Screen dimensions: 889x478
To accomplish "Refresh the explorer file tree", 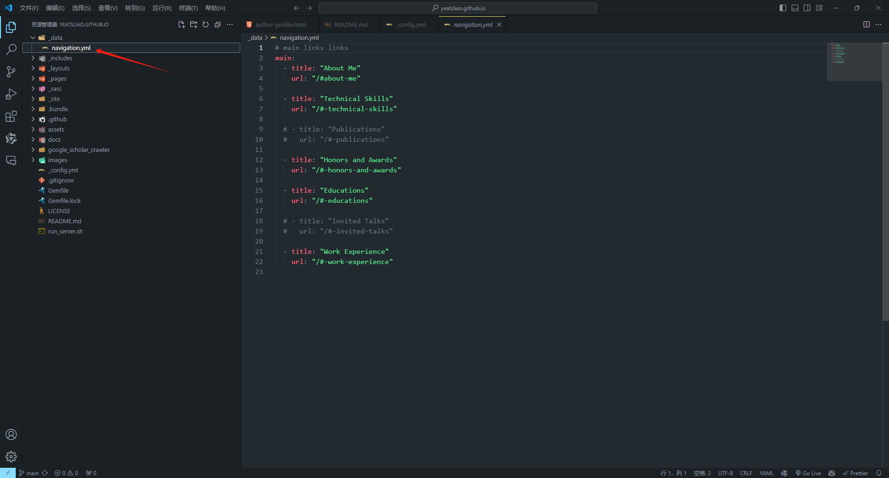I will pyautogui.click(x=206, y=25).
